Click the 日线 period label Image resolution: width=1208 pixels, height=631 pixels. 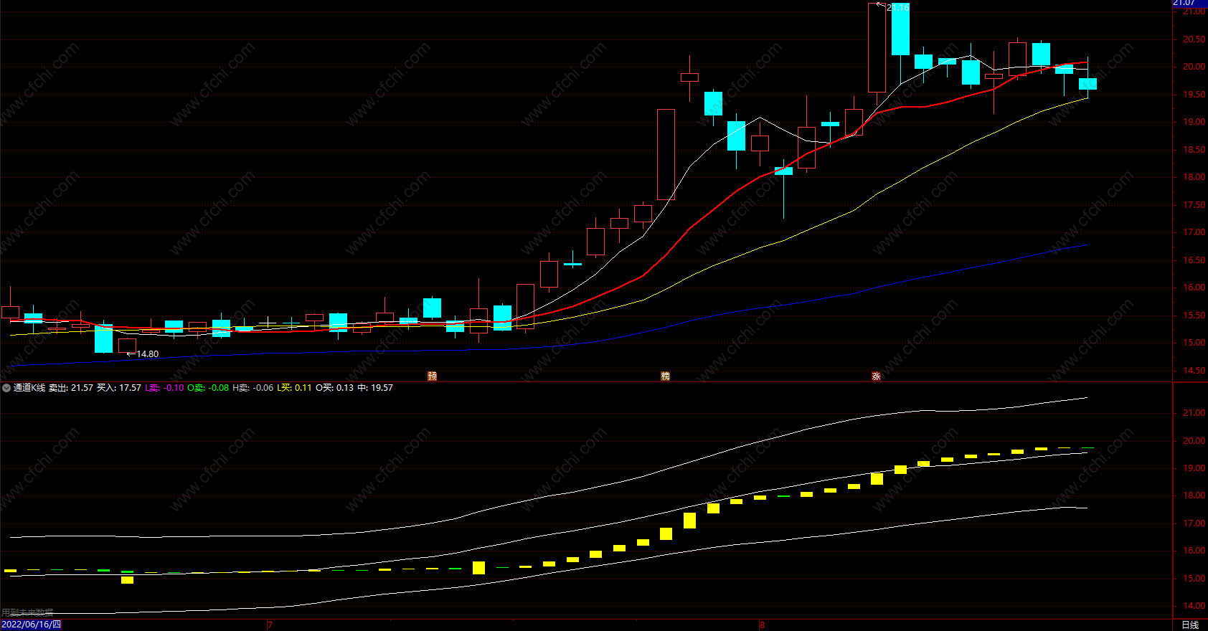click(1190, 625)
